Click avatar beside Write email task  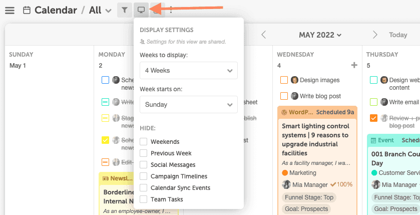(x=384, y=102)
